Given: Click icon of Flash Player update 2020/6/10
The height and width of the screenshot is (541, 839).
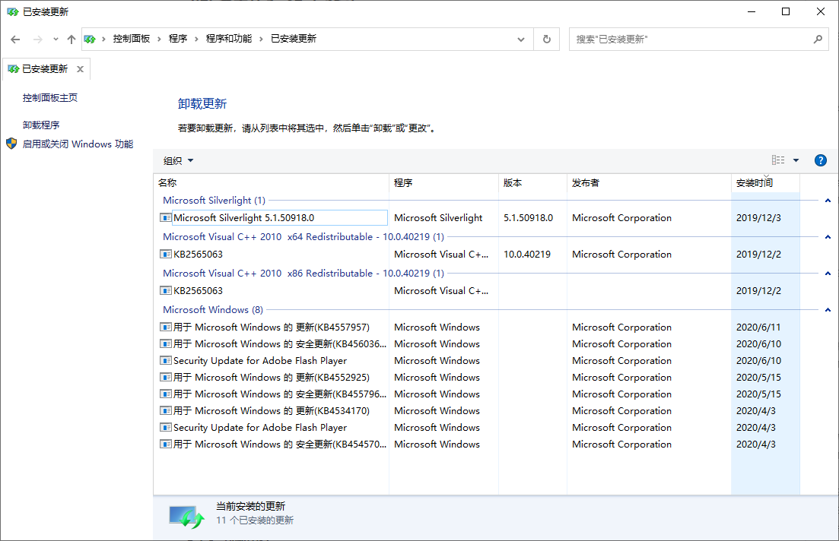Looking at the screenshot, I should click(x=165, y=360).
